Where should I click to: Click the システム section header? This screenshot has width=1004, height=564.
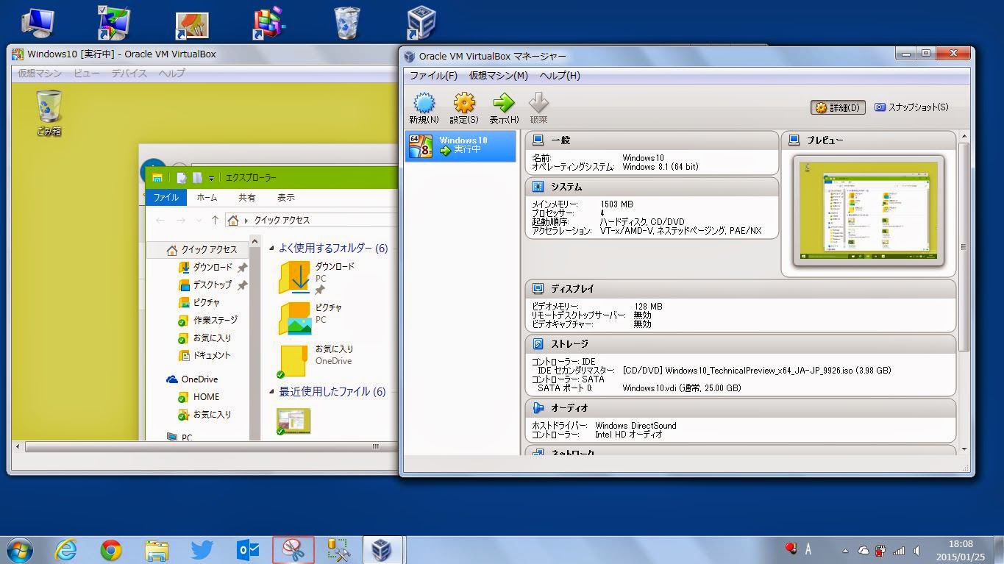[652, 187]
